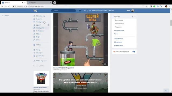Click Brawl Stars t-shirt ad image
Screen dimensions: 172x96
41,78
